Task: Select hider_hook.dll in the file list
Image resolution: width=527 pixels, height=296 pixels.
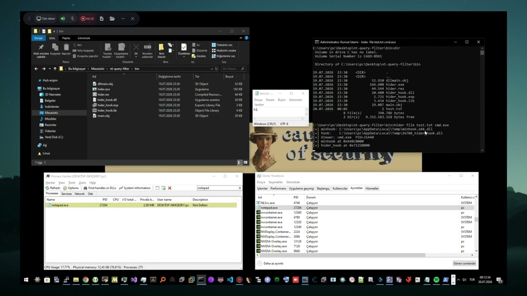Action: coord(107,100)
